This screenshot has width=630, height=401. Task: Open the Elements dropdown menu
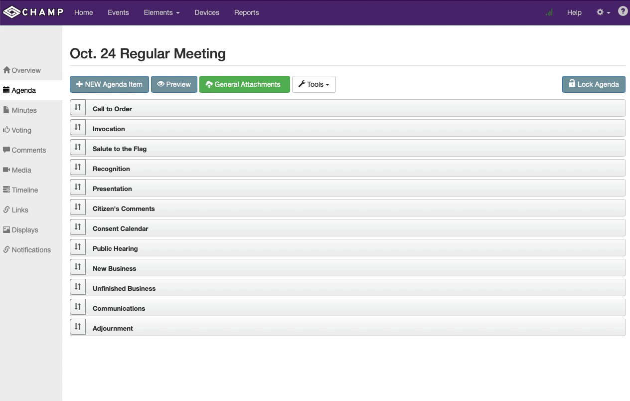pyautogui.click(x=161, y=12)
